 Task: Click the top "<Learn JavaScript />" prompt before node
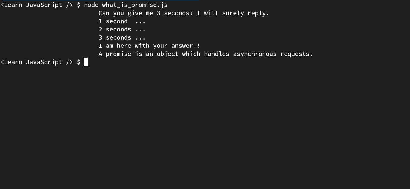pyautogui.click(x=37, y=5)
